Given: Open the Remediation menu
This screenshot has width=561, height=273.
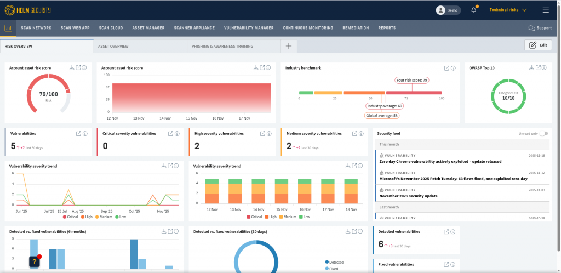Looking at the screenshot, I should tap(356, 28).
